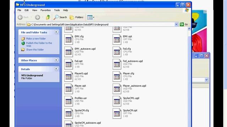Toggle the Folders pane button

coord(77,17)
